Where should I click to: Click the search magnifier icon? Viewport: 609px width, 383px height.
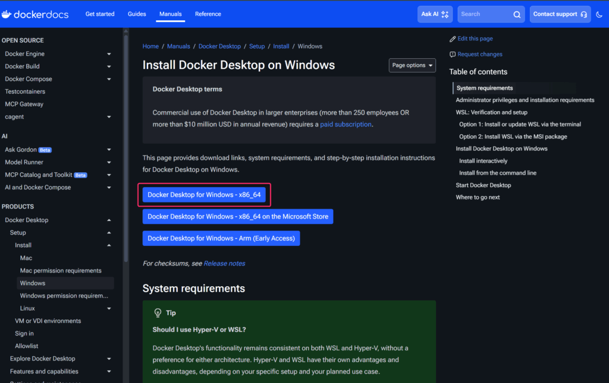(x=517, y=14)
